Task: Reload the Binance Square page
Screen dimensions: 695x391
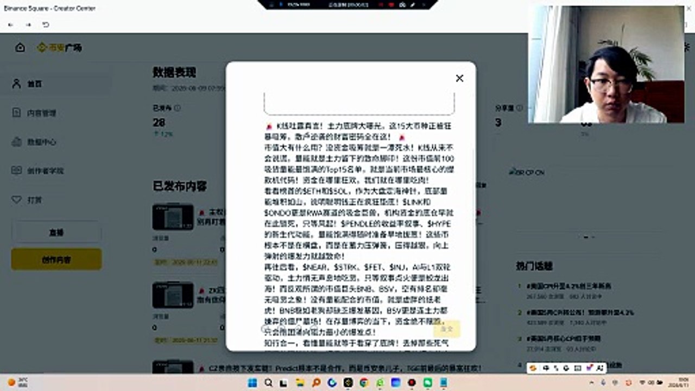Action: pos(46,25)
